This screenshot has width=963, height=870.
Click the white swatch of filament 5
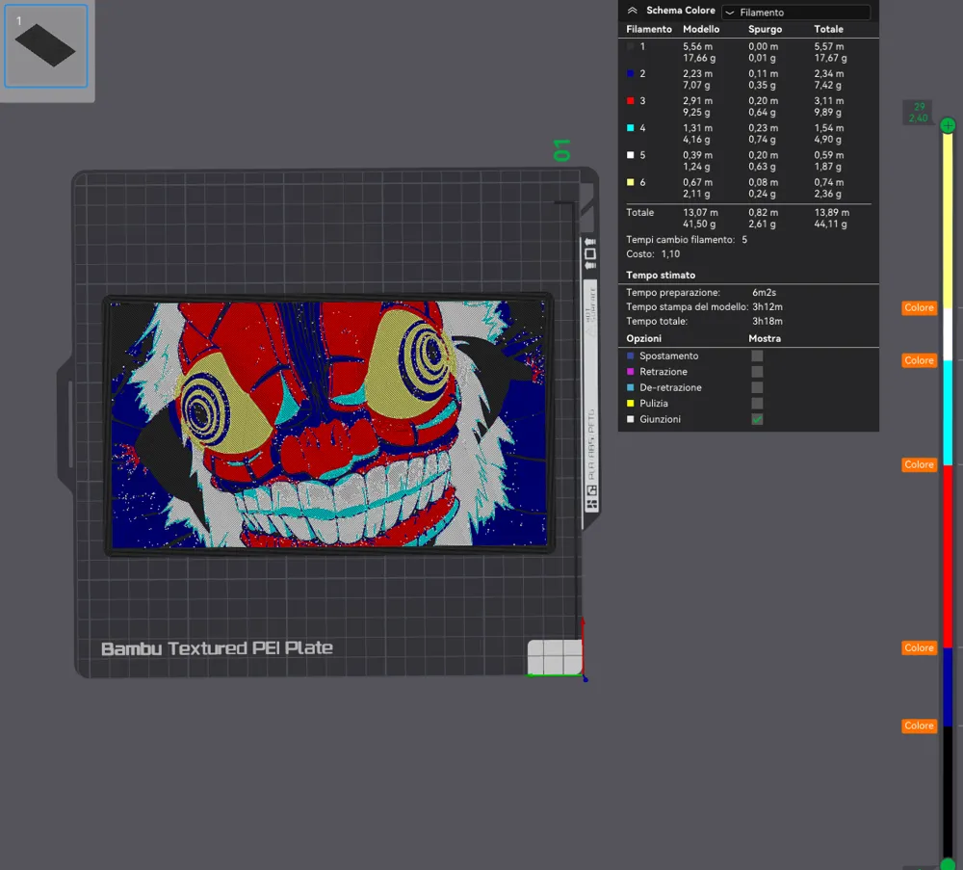[630, 155]
